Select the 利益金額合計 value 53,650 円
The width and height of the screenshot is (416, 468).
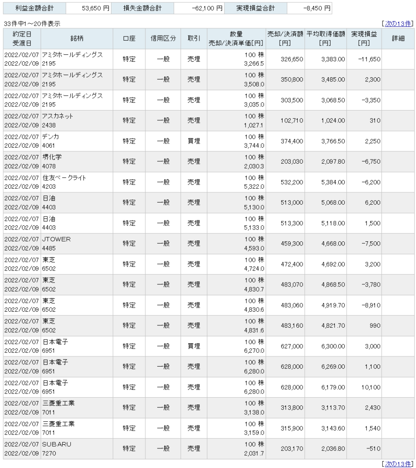[96, 8]
